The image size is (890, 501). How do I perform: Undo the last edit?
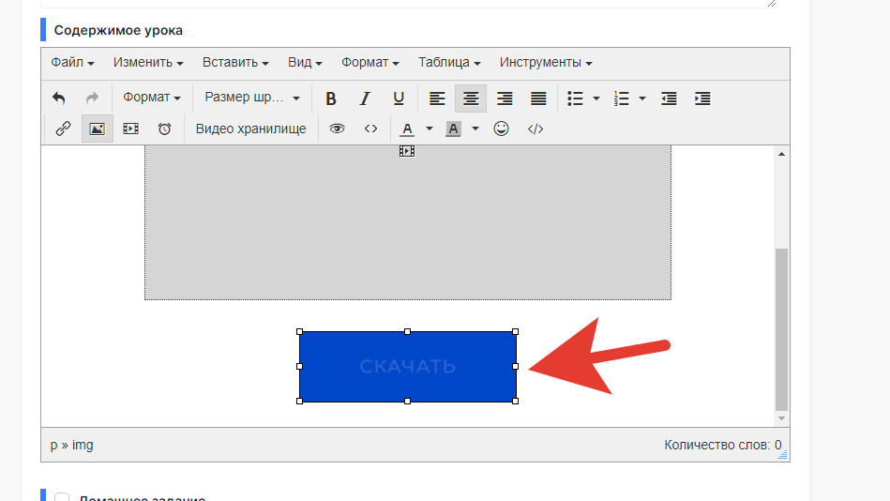click(59, 99)
